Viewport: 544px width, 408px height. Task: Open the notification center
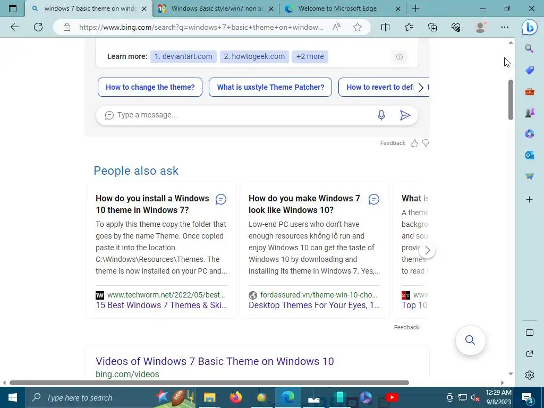pos(528,397)
